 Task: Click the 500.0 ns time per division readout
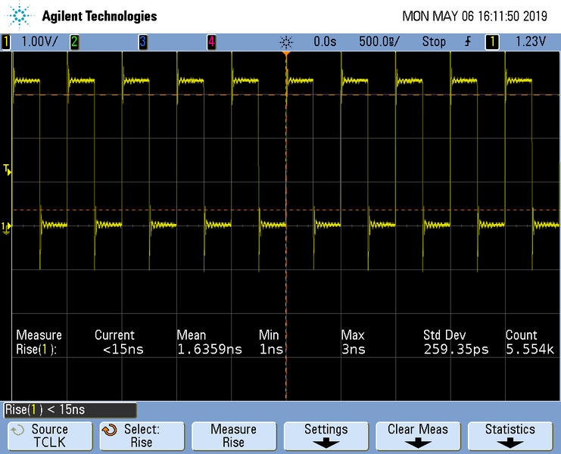click(x=379, y=42)
